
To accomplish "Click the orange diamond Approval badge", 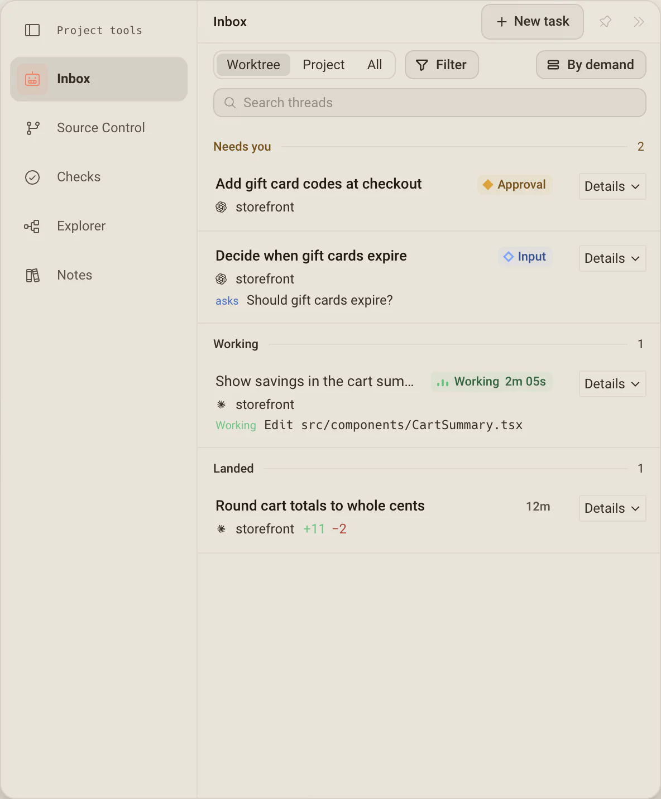I will [x=514, y=185].
